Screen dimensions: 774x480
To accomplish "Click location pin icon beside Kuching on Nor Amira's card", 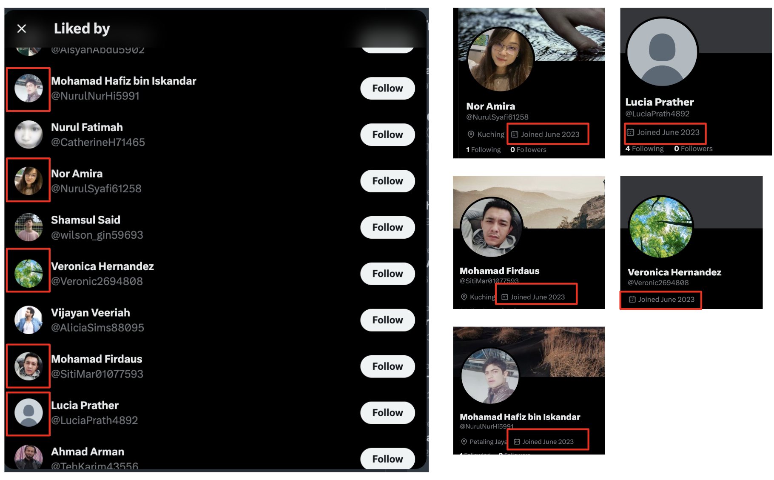I will coord(471,134).
